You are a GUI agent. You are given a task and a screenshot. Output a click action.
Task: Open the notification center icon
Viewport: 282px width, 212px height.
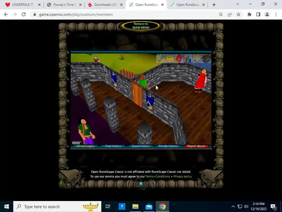tap(273, 206)
